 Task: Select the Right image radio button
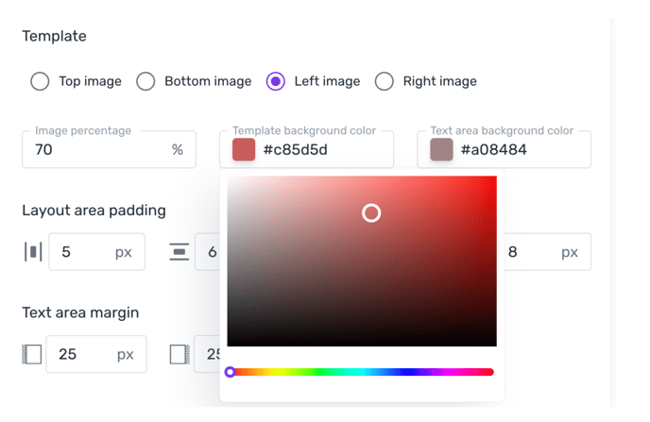coord(385,81)
